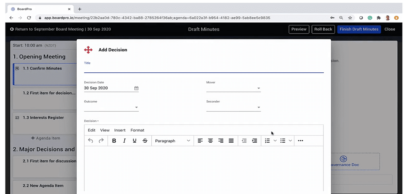
Task: Center align the decision text
Action: (x=210, y=141)
